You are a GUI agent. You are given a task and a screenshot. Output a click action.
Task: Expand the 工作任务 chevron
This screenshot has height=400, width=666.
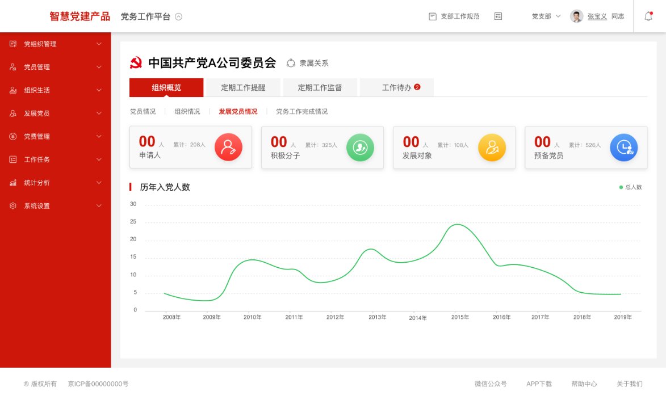pos(99,159)
